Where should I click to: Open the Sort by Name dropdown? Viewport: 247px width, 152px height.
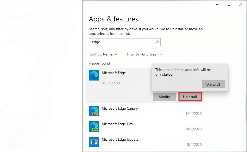104,54
